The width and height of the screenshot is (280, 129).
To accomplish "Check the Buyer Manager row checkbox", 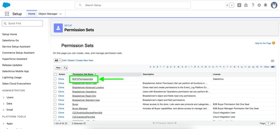I will point(55,109).
